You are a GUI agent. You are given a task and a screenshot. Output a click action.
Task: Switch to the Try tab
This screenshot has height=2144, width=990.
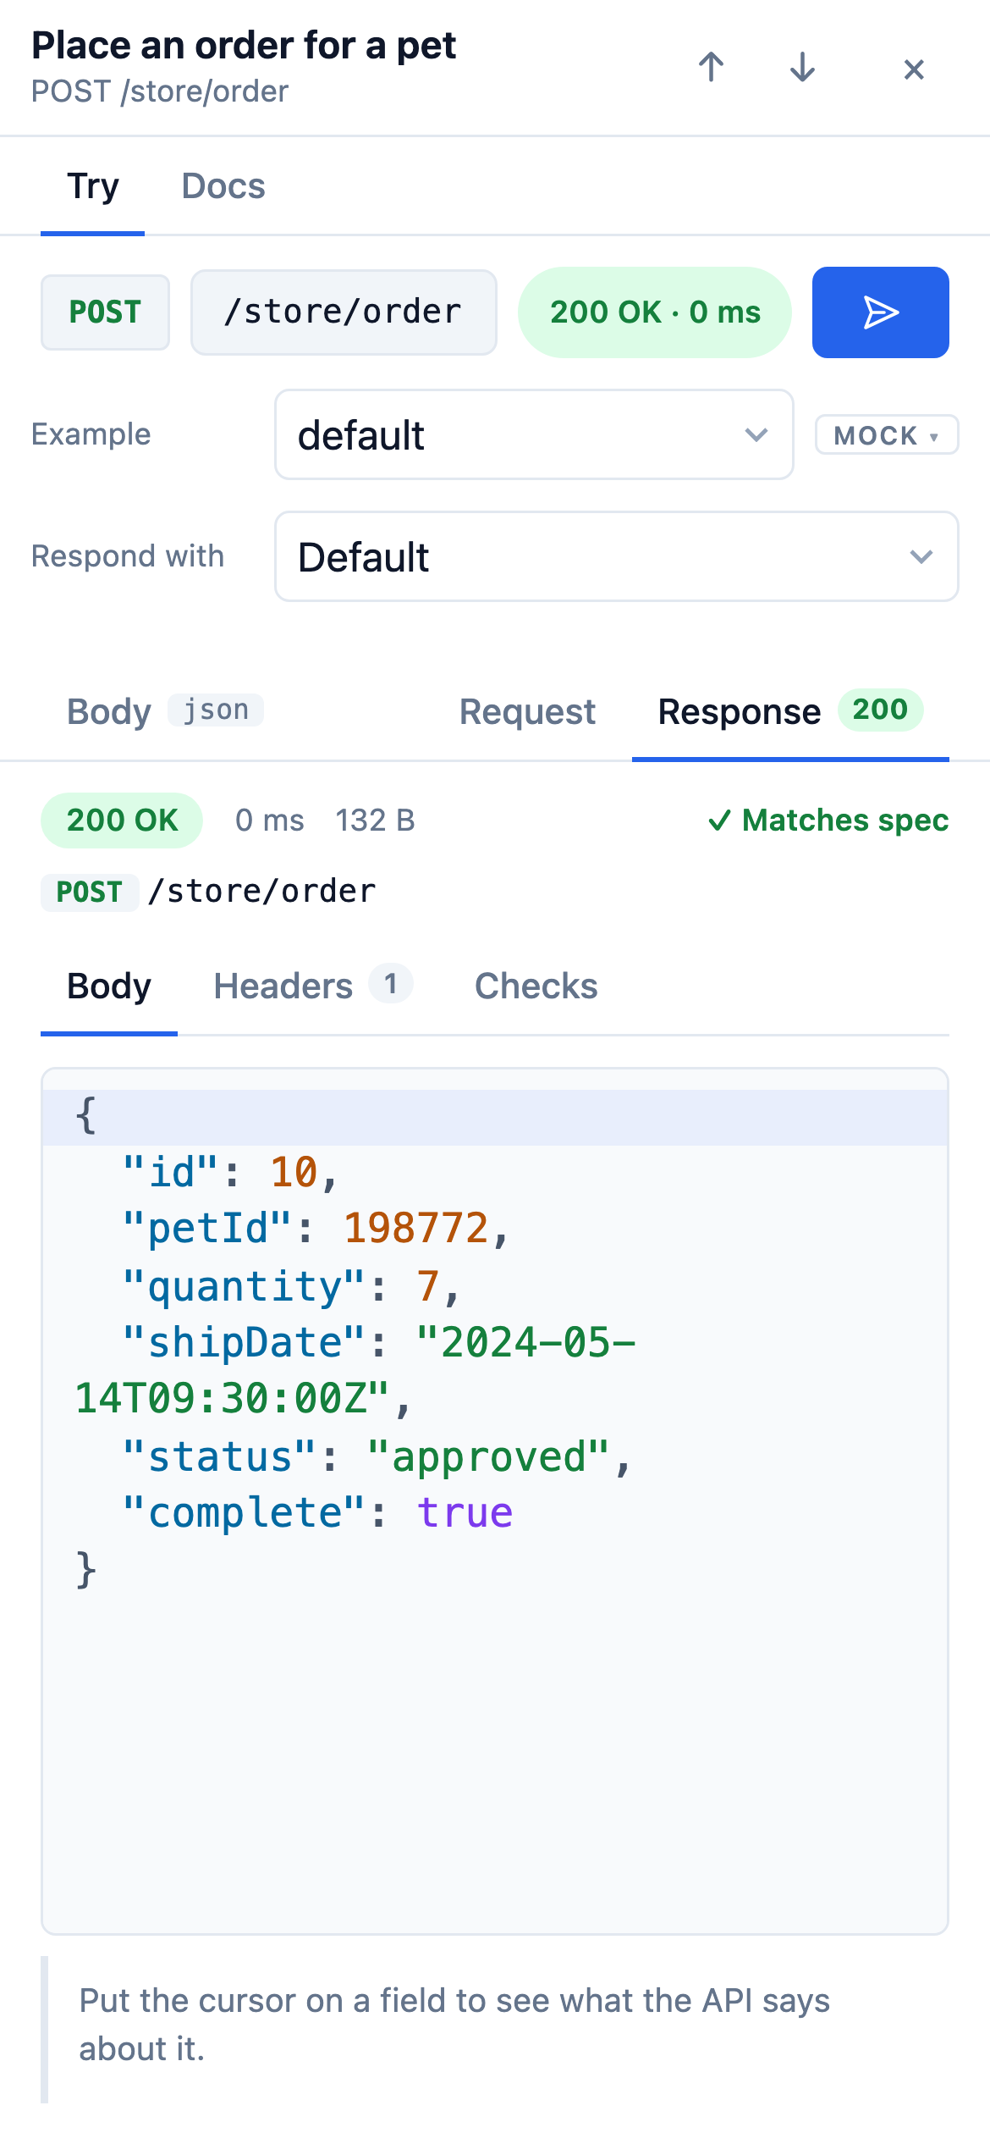(93, 186)
